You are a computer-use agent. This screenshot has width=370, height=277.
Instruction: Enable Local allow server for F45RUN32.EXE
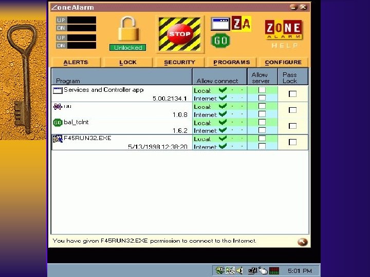coord(262,138)
